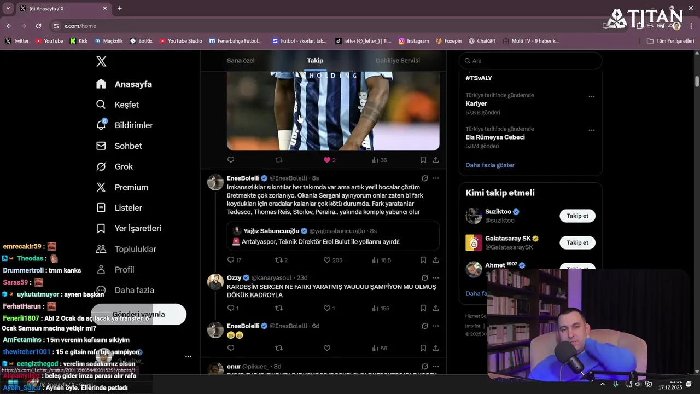Open Bildirimler notifications
The image size is (700, 394).
point(125,125)
